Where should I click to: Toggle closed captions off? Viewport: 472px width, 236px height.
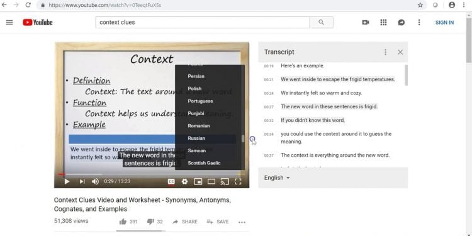171,181
